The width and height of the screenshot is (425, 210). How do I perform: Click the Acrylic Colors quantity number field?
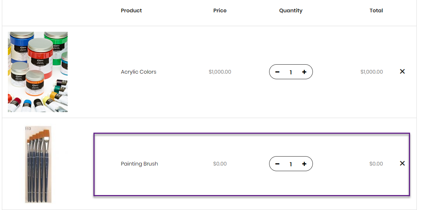pyautogui.click(x=291, y=72)
